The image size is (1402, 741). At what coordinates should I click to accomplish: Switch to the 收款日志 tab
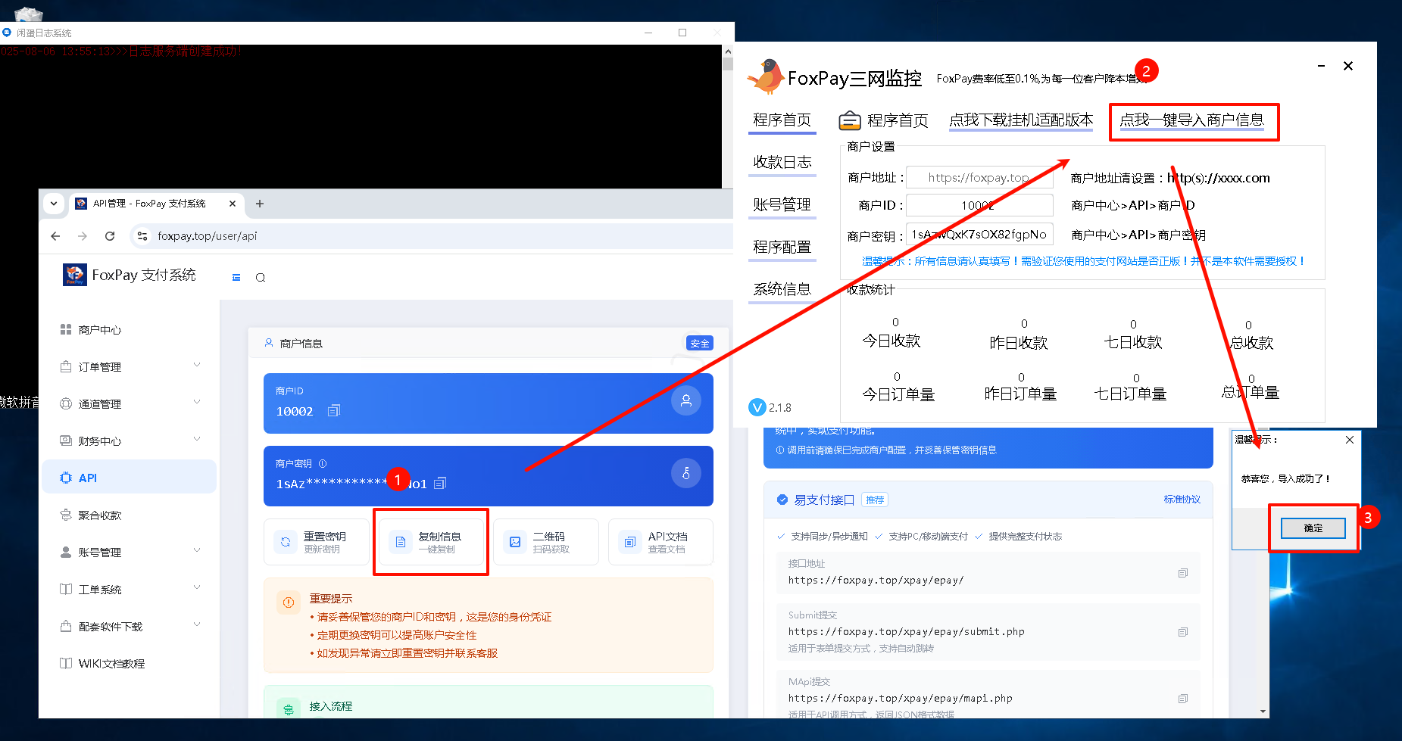[x=782, y=162]
